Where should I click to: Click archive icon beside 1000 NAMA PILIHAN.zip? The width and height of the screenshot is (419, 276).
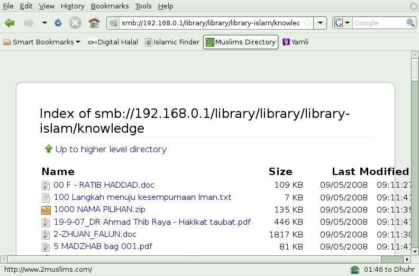click(x=46, y=210)
